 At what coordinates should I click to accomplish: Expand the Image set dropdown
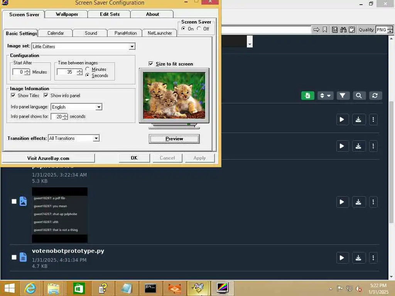[x=132, y=46]
